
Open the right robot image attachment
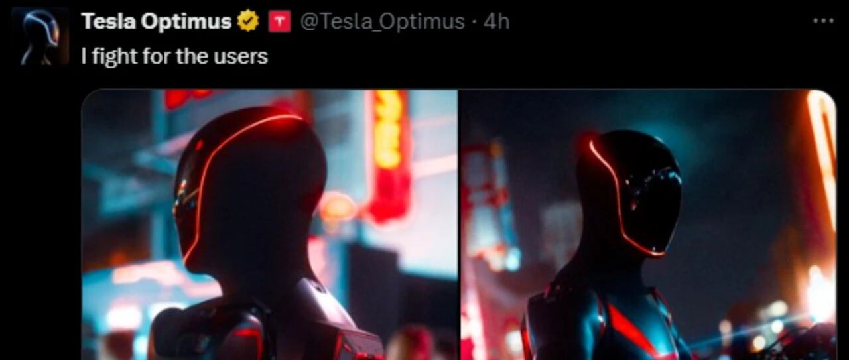point(649,225)
